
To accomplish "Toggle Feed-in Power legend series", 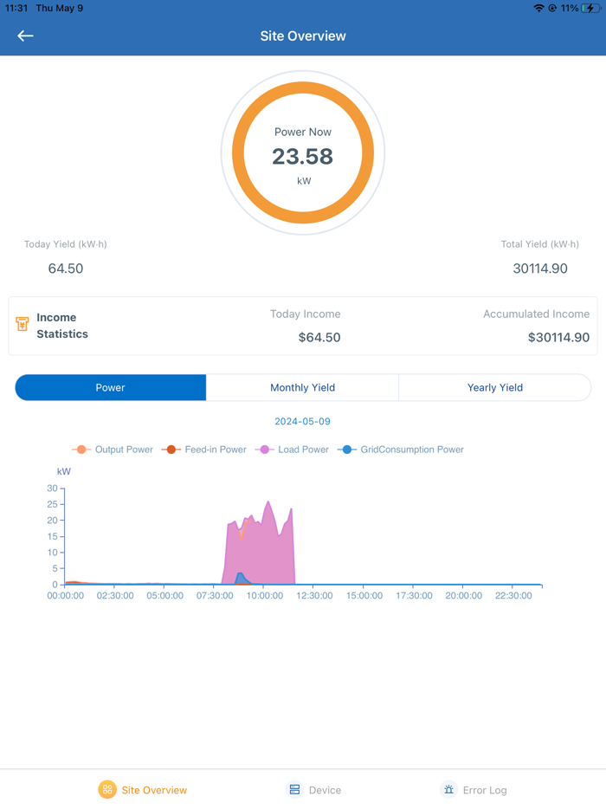I will pos(203,450).
